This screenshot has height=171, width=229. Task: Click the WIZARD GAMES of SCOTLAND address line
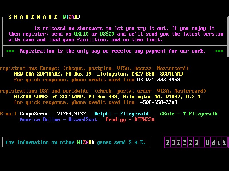click(x=107, y=97)
